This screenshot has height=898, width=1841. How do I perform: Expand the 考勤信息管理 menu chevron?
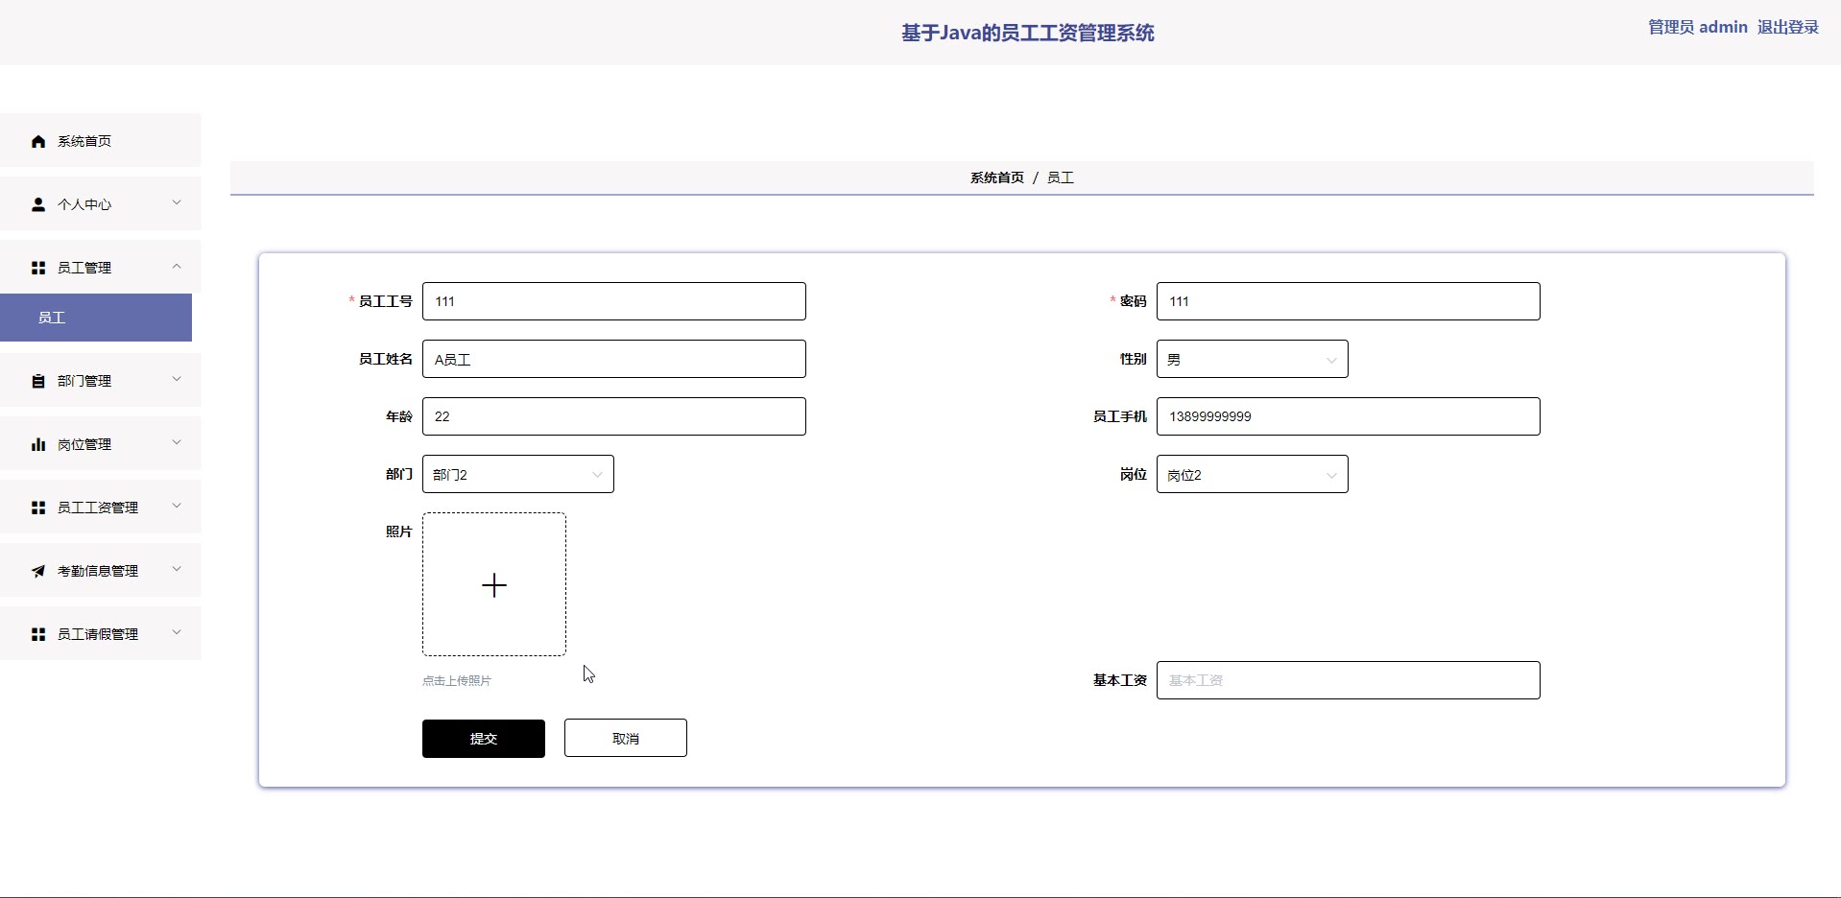pyautogui.click(x=177, y=569)
